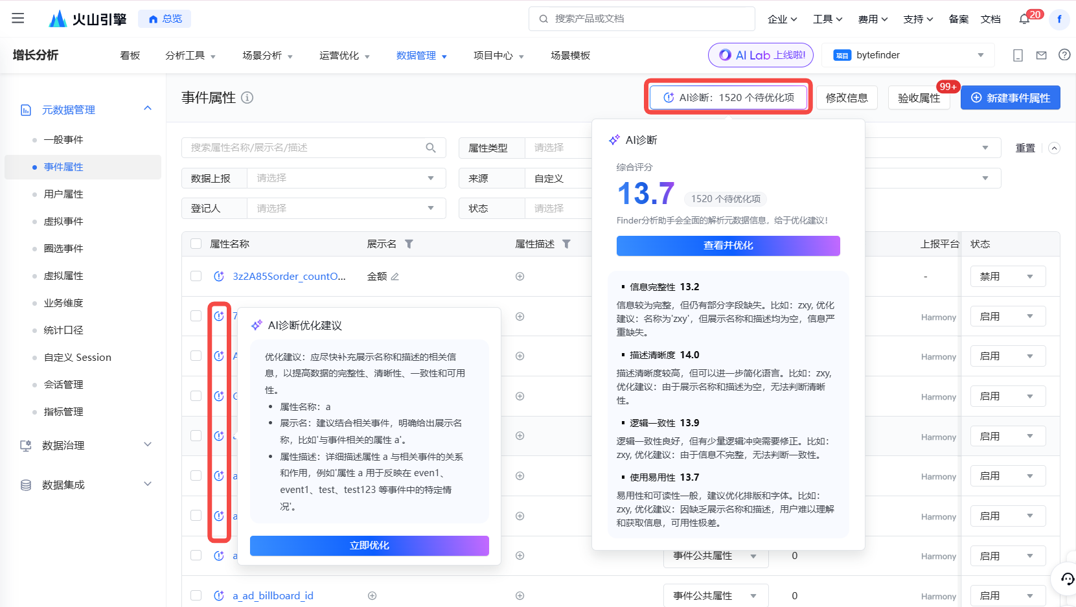Open the 费用 top menu

873,19
